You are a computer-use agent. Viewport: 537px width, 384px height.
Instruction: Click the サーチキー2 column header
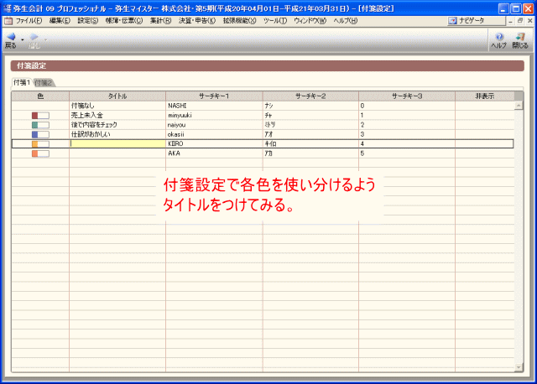coord(310,96)
